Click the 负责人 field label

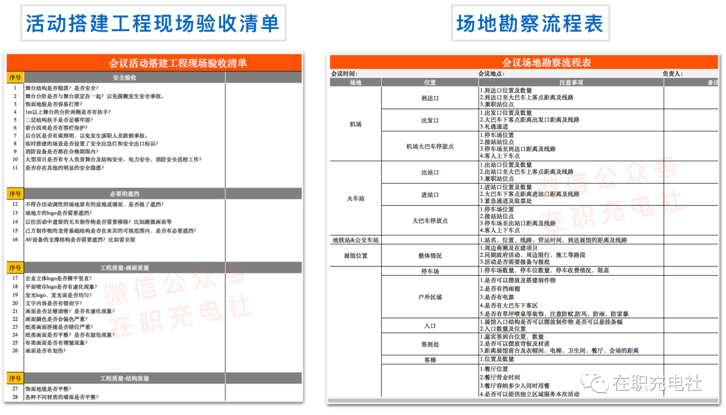click(672, 73)
